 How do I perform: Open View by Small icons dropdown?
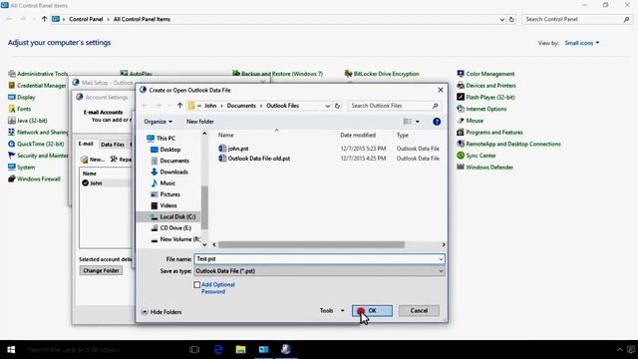click(x=582, y=43)
